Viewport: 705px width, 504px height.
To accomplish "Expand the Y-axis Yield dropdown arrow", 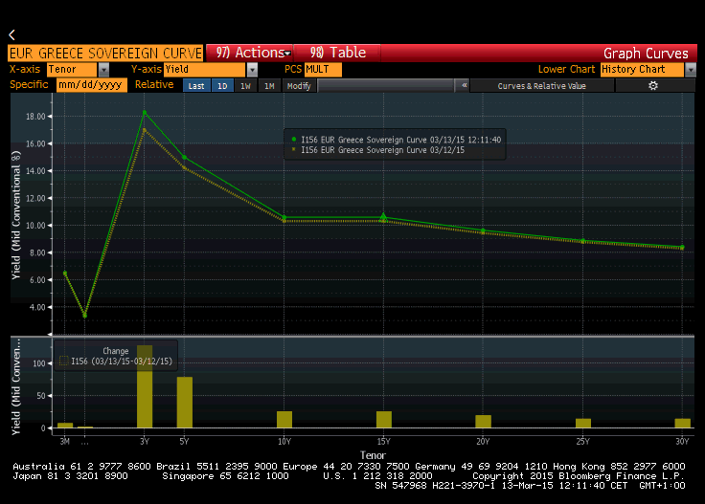I will pos(252,70).
